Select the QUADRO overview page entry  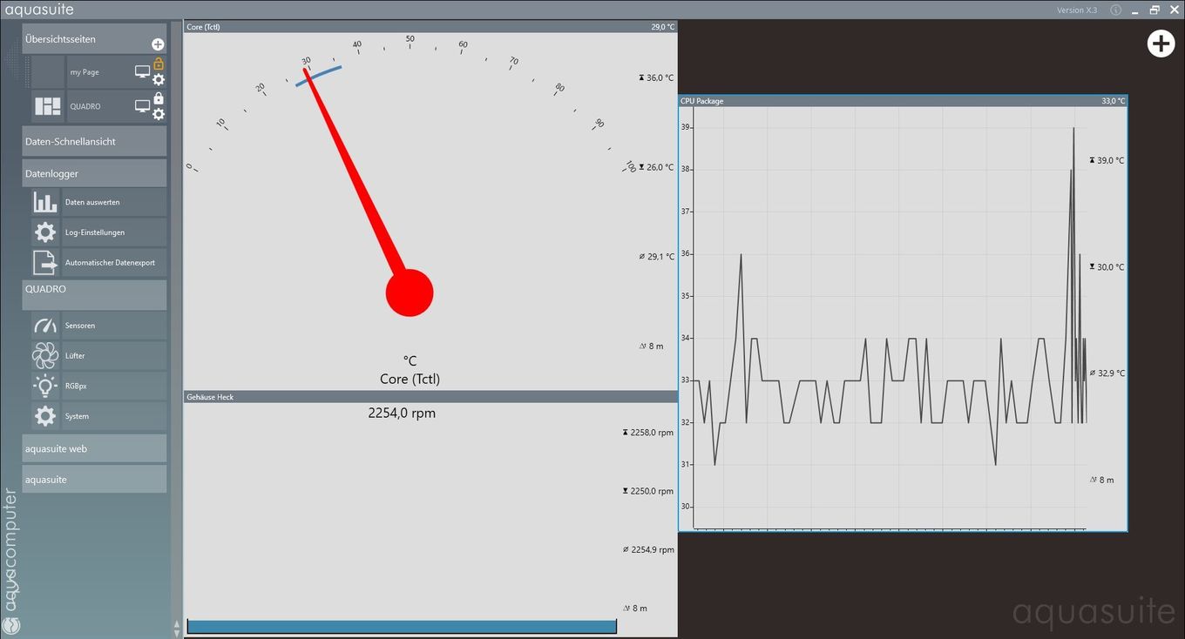click(x=85, y=106)
